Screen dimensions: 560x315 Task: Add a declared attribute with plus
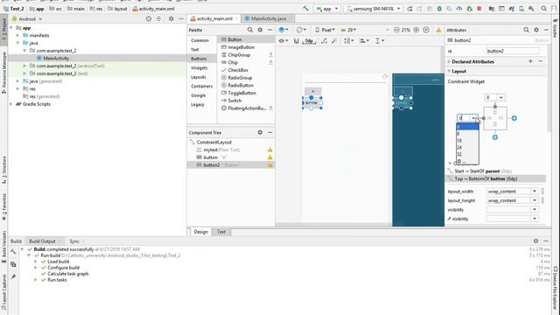coord(530,61)
